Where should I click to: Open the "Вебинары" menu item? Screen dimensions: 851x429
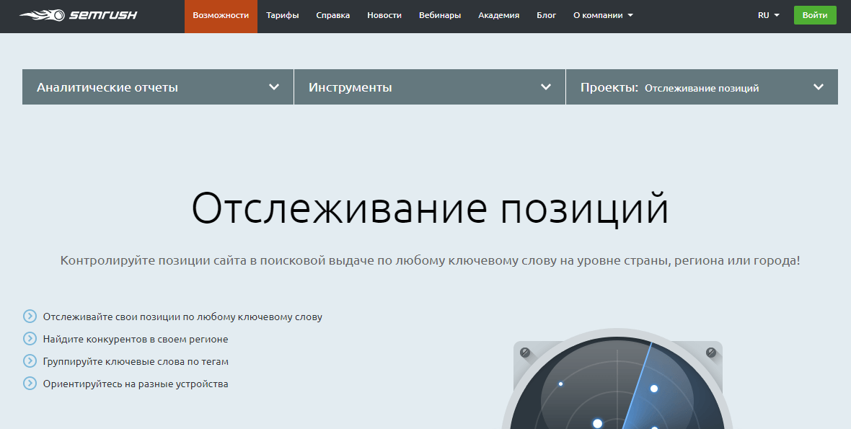tap(438, 14)
